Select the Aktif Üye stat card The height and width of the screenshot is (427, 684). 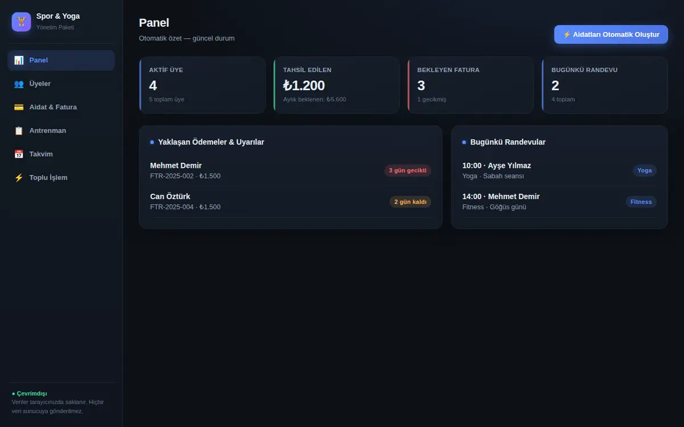(202, 85)
